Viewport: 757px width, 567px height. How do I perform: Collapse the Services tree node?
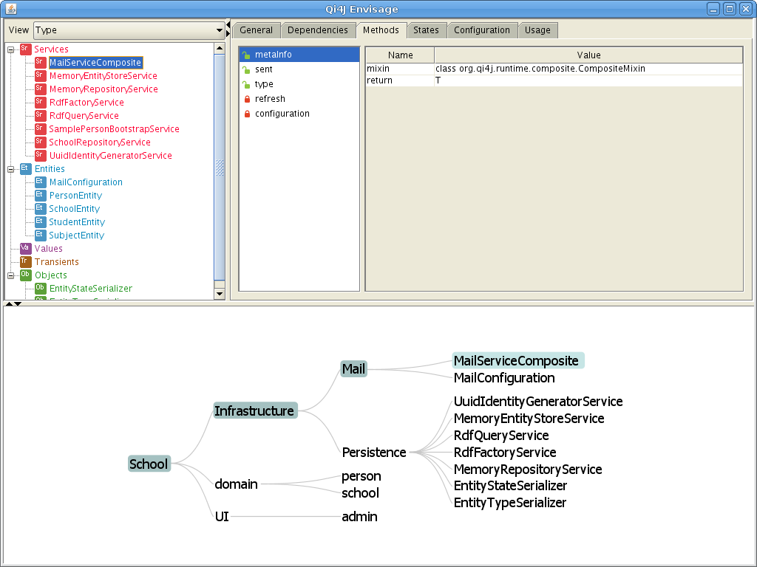point(11,49)
